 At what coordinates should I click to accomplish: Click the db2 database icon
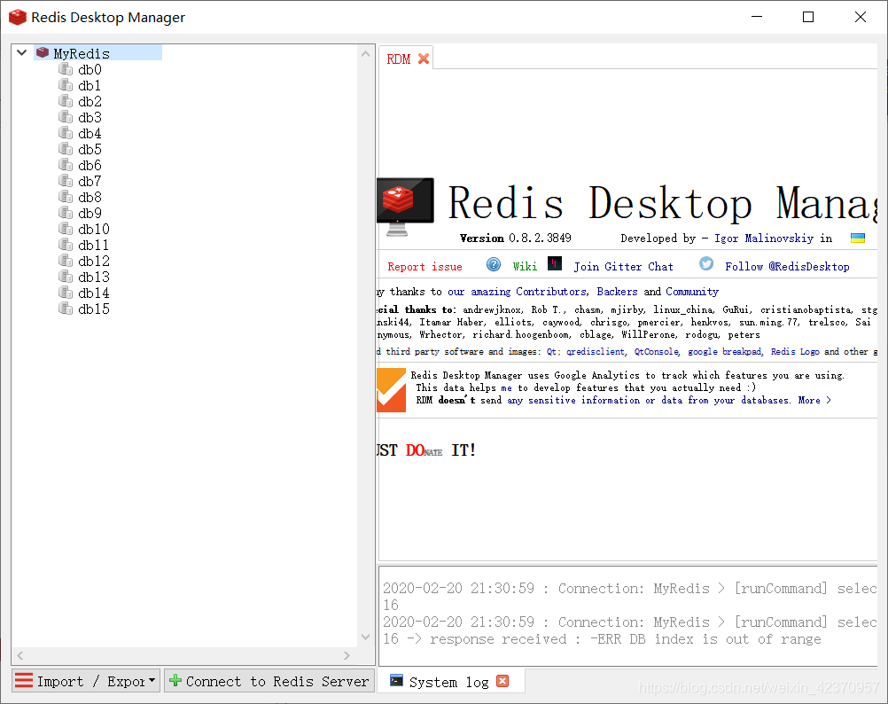click(x=66, y=101)
